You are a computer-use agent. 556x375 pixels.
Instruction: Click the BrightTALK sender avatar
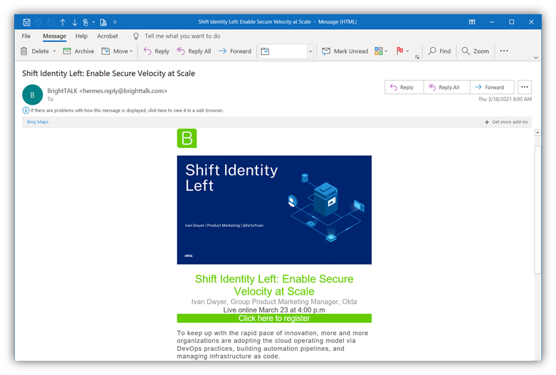[32, 95]
